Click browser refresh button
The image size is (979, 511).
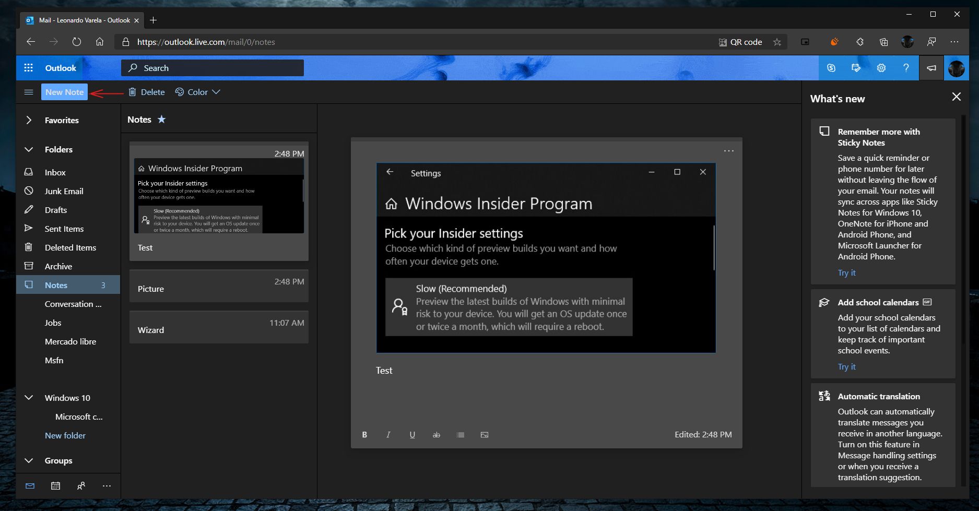(77, 42)
